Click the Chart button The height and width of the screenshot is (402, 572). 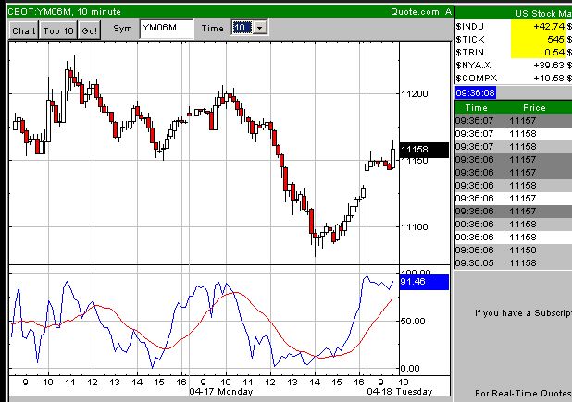point(24,30)
